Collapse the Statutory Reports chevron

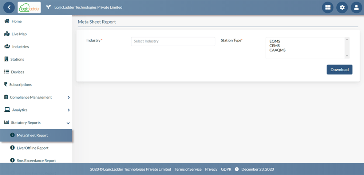point(68,123)
